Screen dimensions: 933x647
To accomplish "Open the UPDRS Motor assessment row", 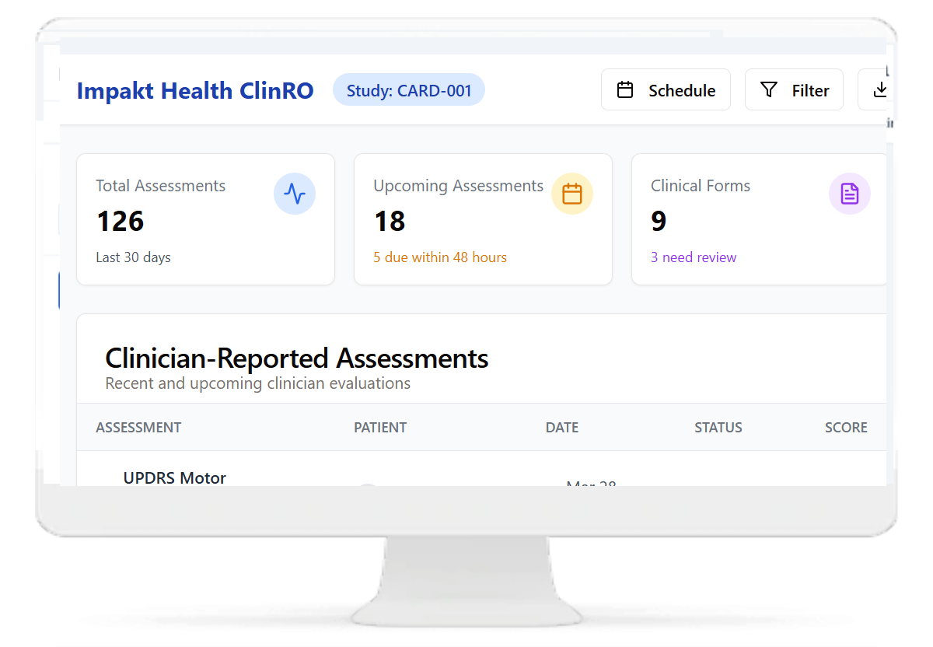I will point(481,469).
